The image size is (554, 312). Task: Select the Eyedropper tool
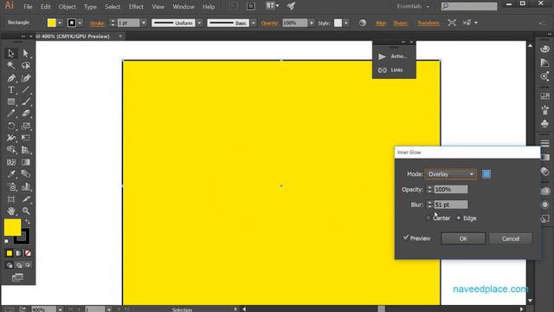point(11,174)
